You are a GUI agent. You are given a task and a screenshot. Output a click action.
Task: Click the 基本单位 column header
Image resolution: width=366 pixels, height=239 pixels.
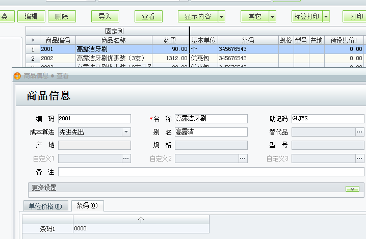click(x=204, y=40)
